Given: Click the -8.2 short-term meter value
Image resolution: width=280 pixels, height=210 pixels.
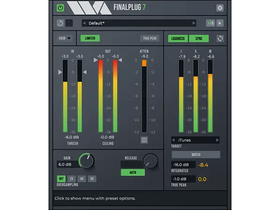Looking at the screenshot, I should (x=196, y=56).
